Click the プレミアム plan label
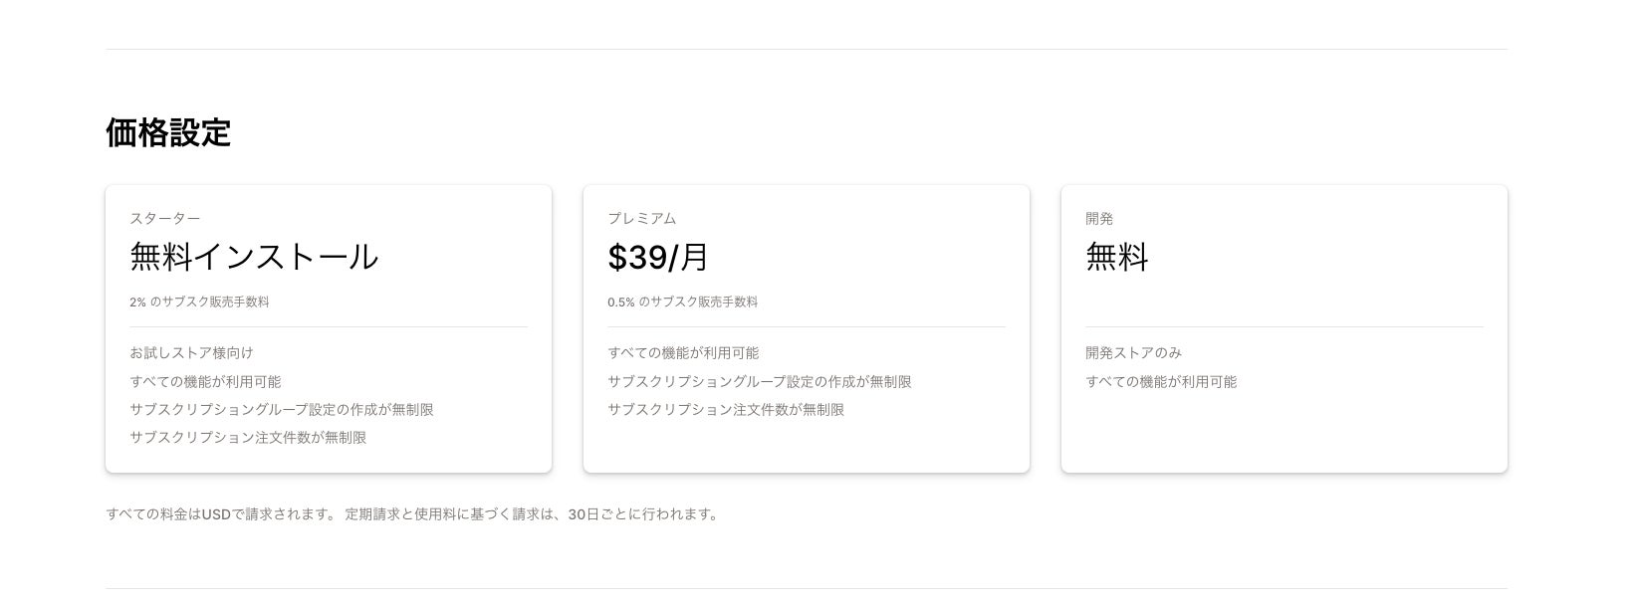The height and width of the screenshot is (603, 1632). pyautogui.click(x=641, y=219)
